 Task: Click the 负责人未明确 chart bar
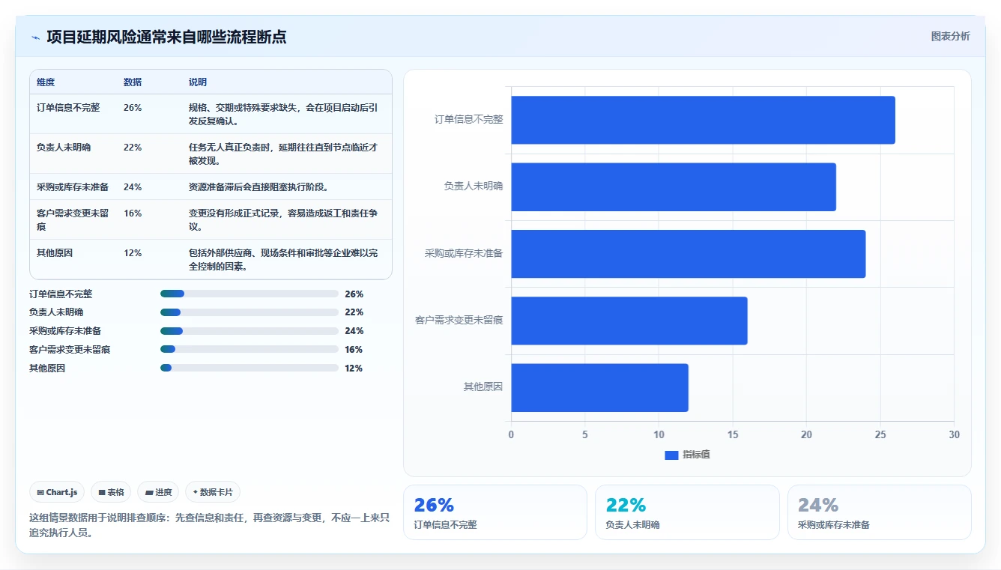pos(674,187)
